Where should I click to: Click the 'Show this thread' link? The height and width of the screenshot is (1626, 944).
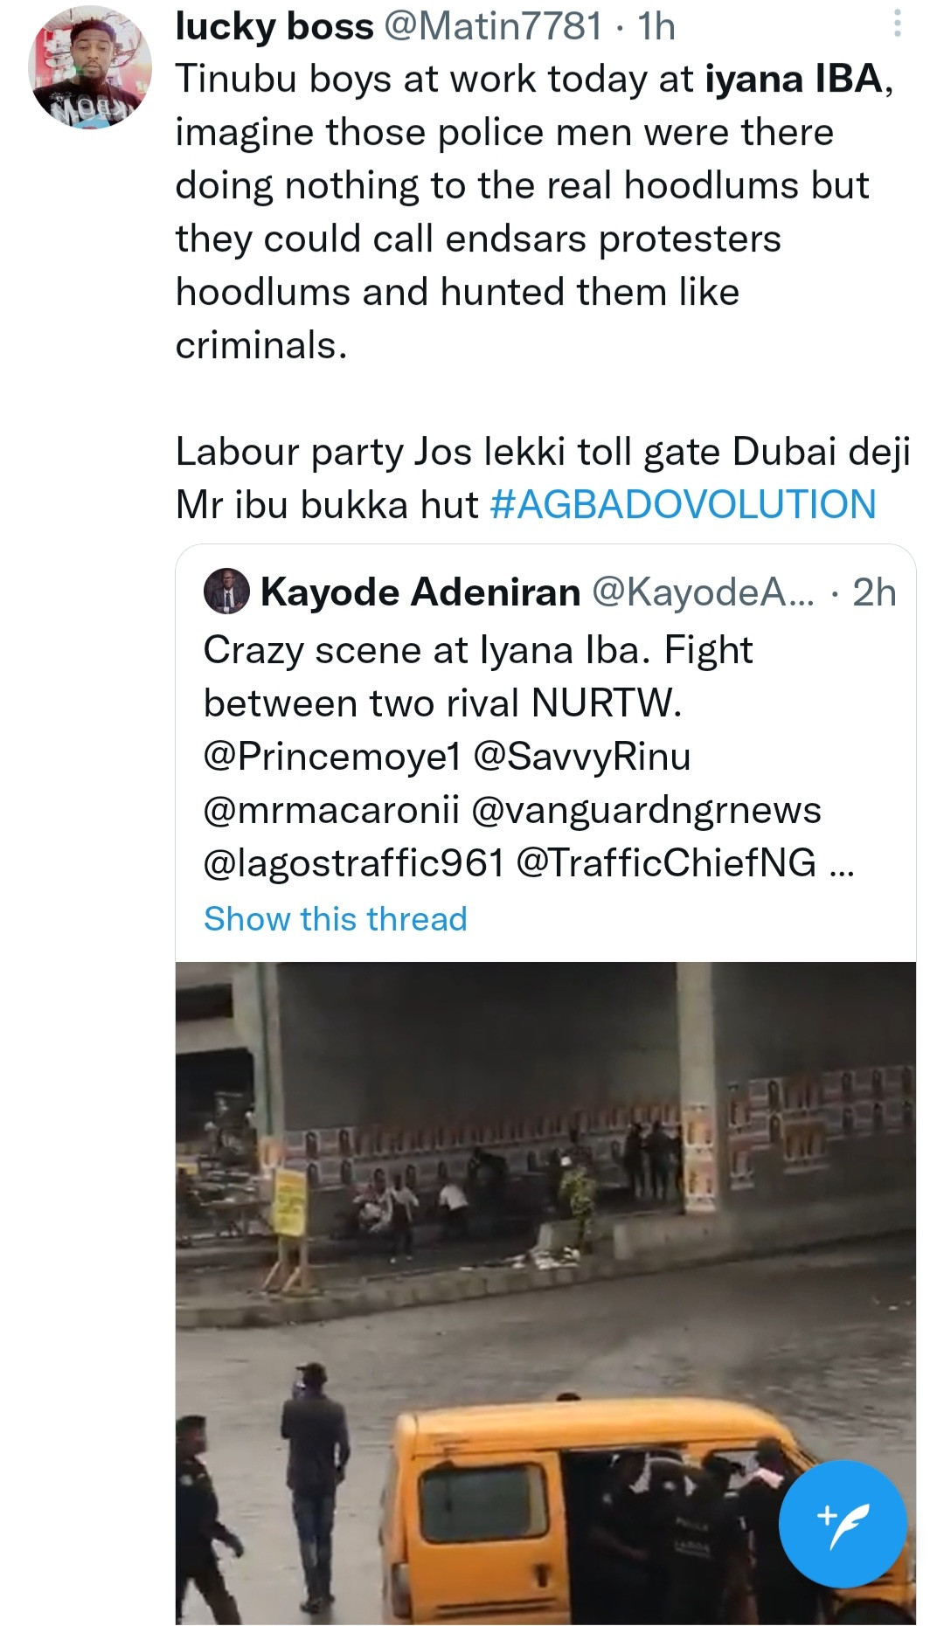335,918
